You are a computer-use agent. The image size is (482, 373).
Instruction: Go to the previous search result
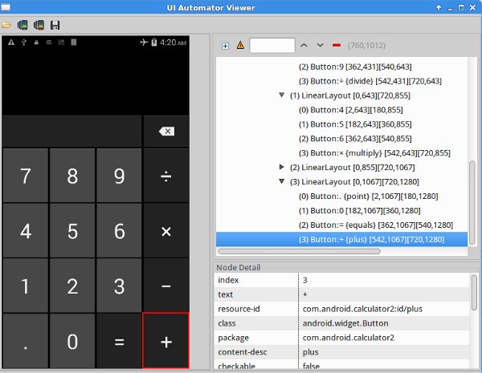pyautogui.click(x=304, y=46)
